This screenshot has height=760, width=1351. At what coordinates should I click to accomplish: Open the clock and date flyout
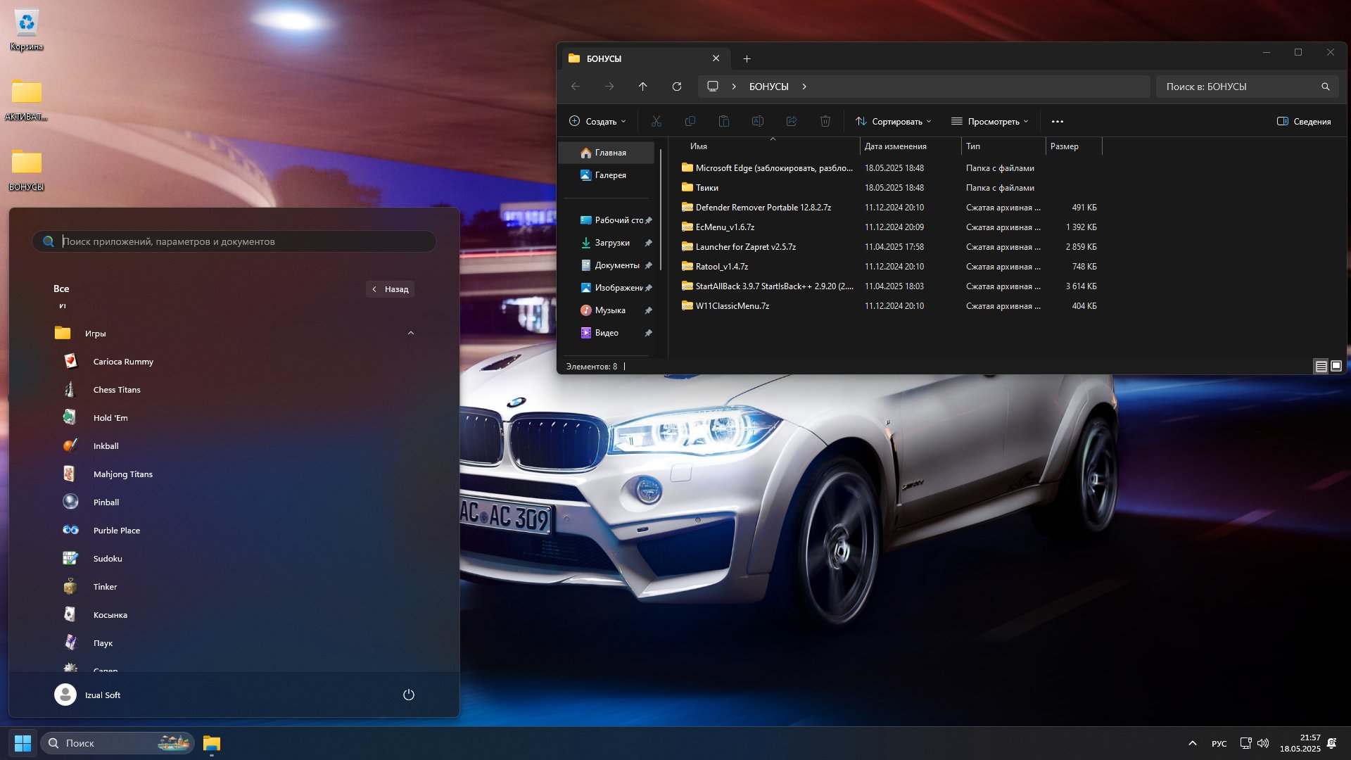pyautogui.click(x=1300, y=743)
